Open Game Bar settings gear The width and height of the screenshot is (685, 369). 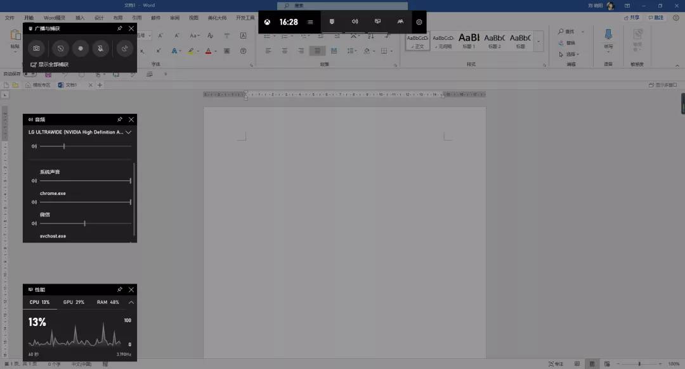[419, 22]
